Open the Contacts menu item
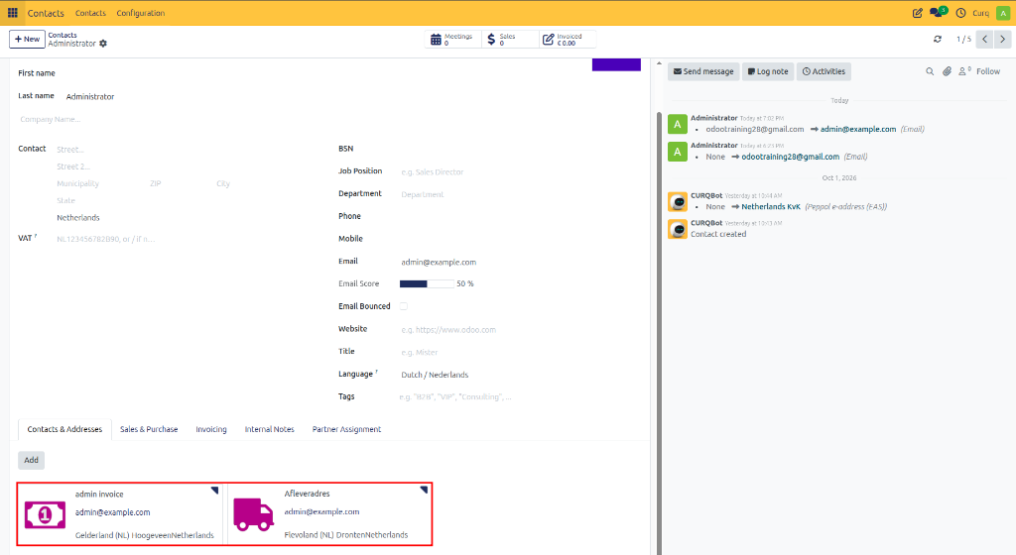This screenshot has width=1016, height=555. tap(90, 13)
